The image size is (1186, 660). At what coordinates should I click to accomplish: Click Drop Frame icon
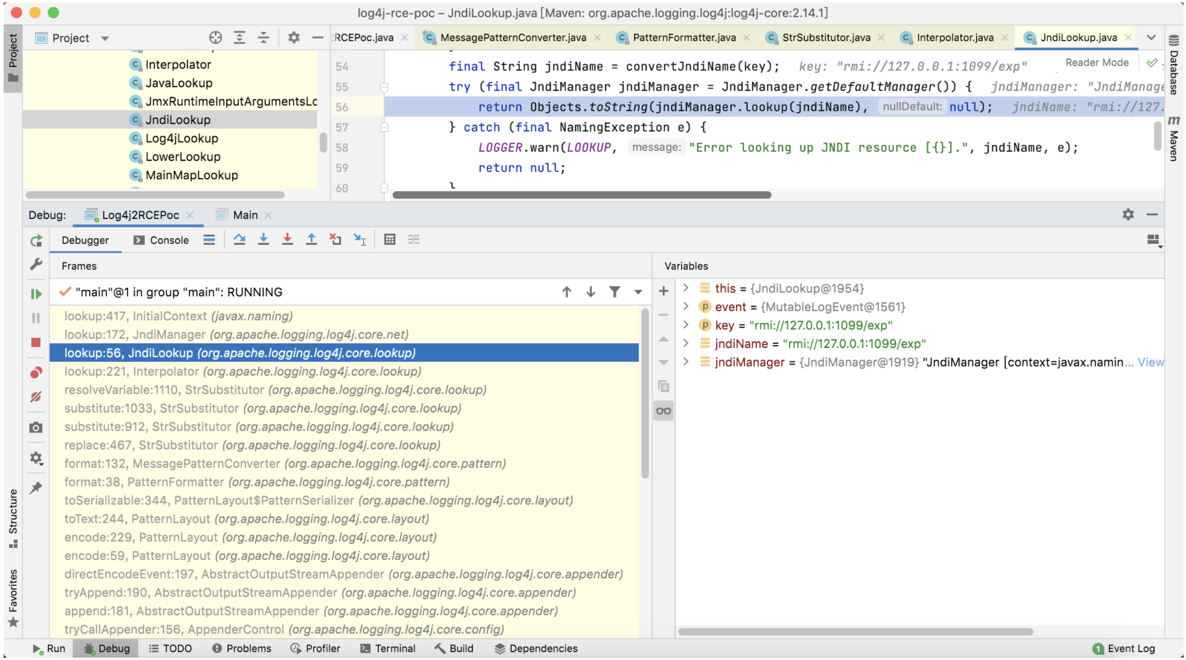tap(335, 240)
